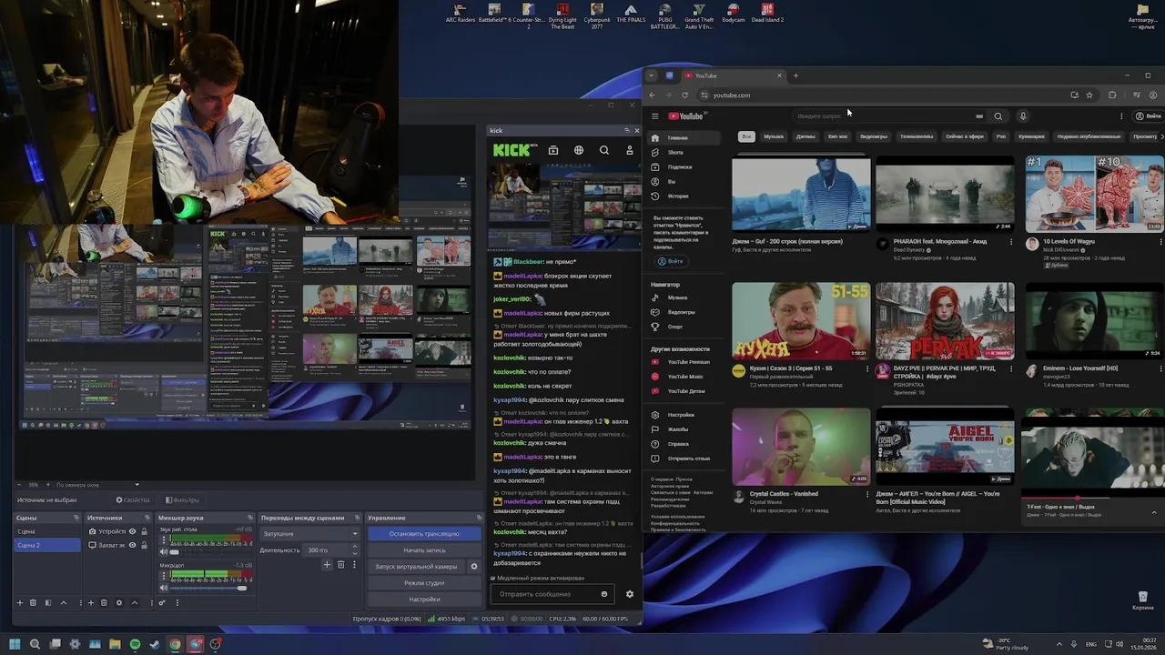Open YouTube settings three-dot menu near Войти
The image size is (1165, 655).
(x=1121, y=116)
